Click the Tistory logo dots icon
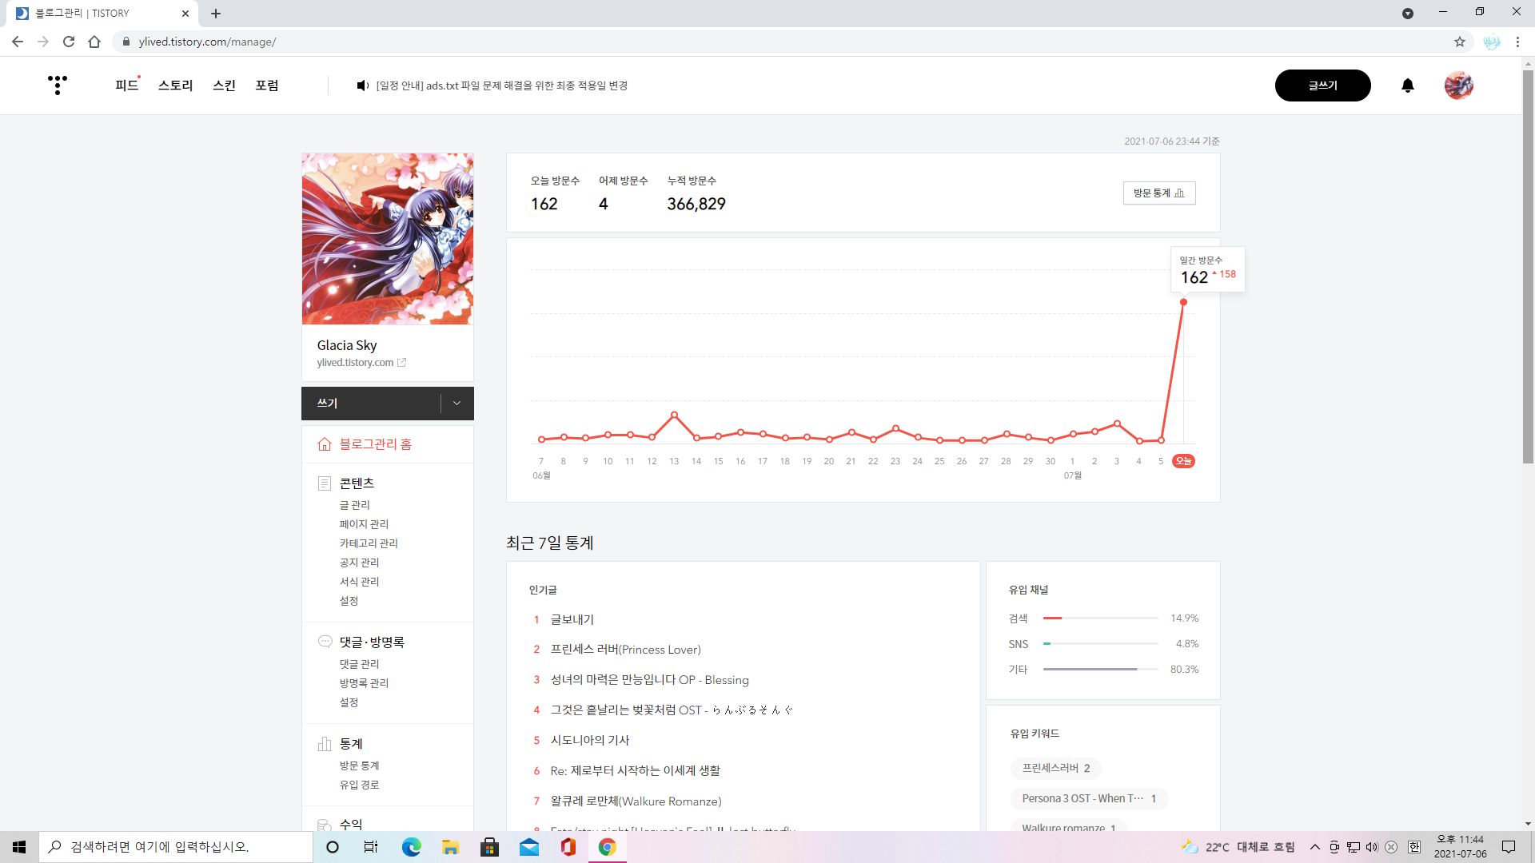Viewport: 1535px width, 863px height. click(x=57, y=85)
